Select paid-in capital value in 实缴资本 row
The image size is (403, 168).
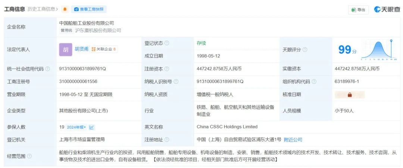point(357,69)
